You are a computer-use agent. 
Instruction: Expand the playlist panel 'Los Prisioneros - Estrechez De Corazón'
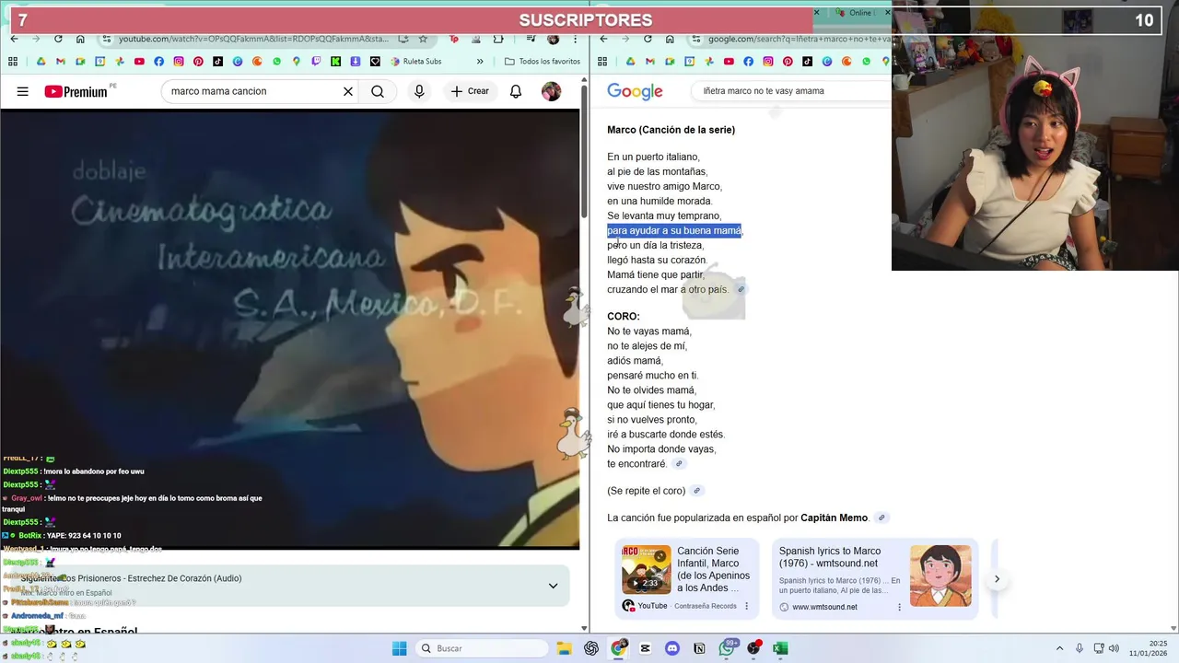tap(553, 586)
